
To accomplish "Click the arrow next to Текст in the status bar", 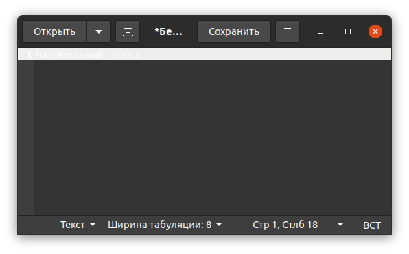I will coord(93,225).
